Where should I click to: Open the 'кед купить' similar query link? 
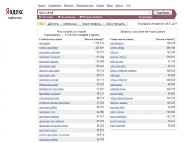pyautogui.click(x=116, y=85)
